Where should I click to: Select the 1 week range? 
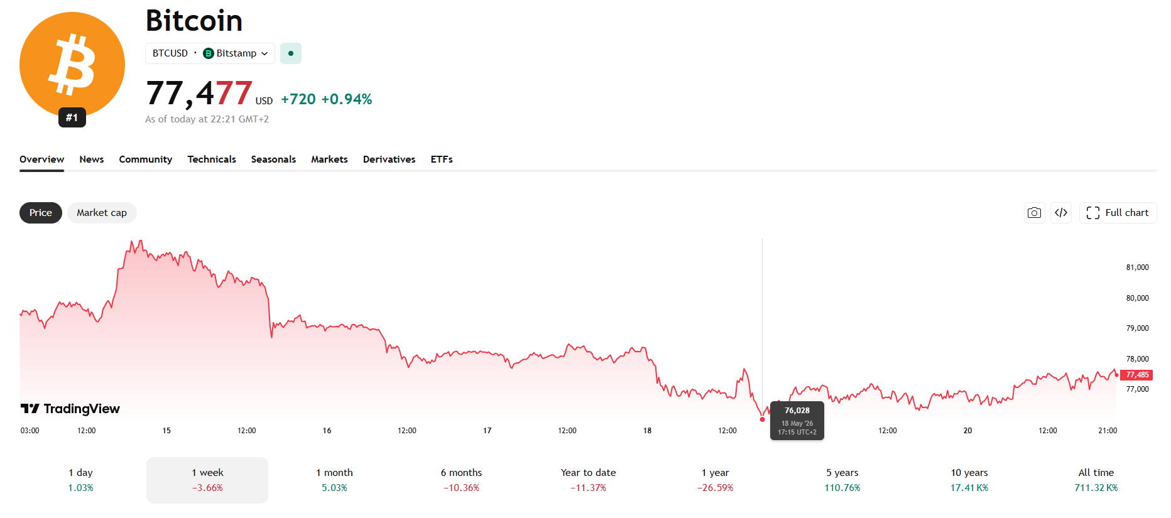[207, 480]
